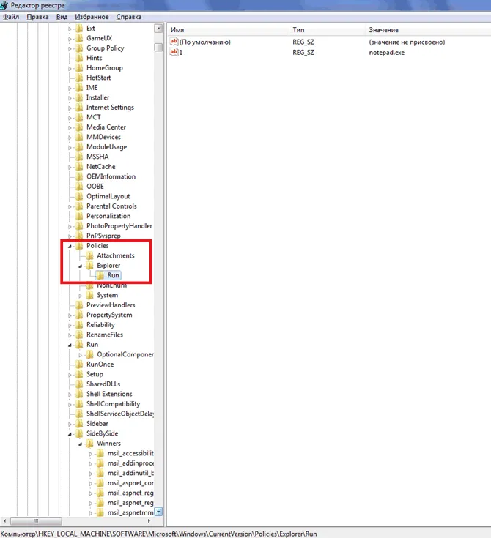This screenshot has height=538, width=491.
Task: Click the Installer folder icon
Action: click(79, 97)
